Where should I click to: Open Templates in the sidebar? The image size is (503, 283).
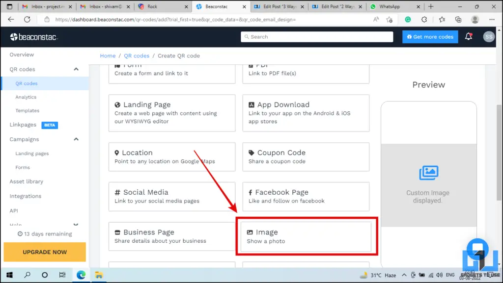tap(28, 110)
